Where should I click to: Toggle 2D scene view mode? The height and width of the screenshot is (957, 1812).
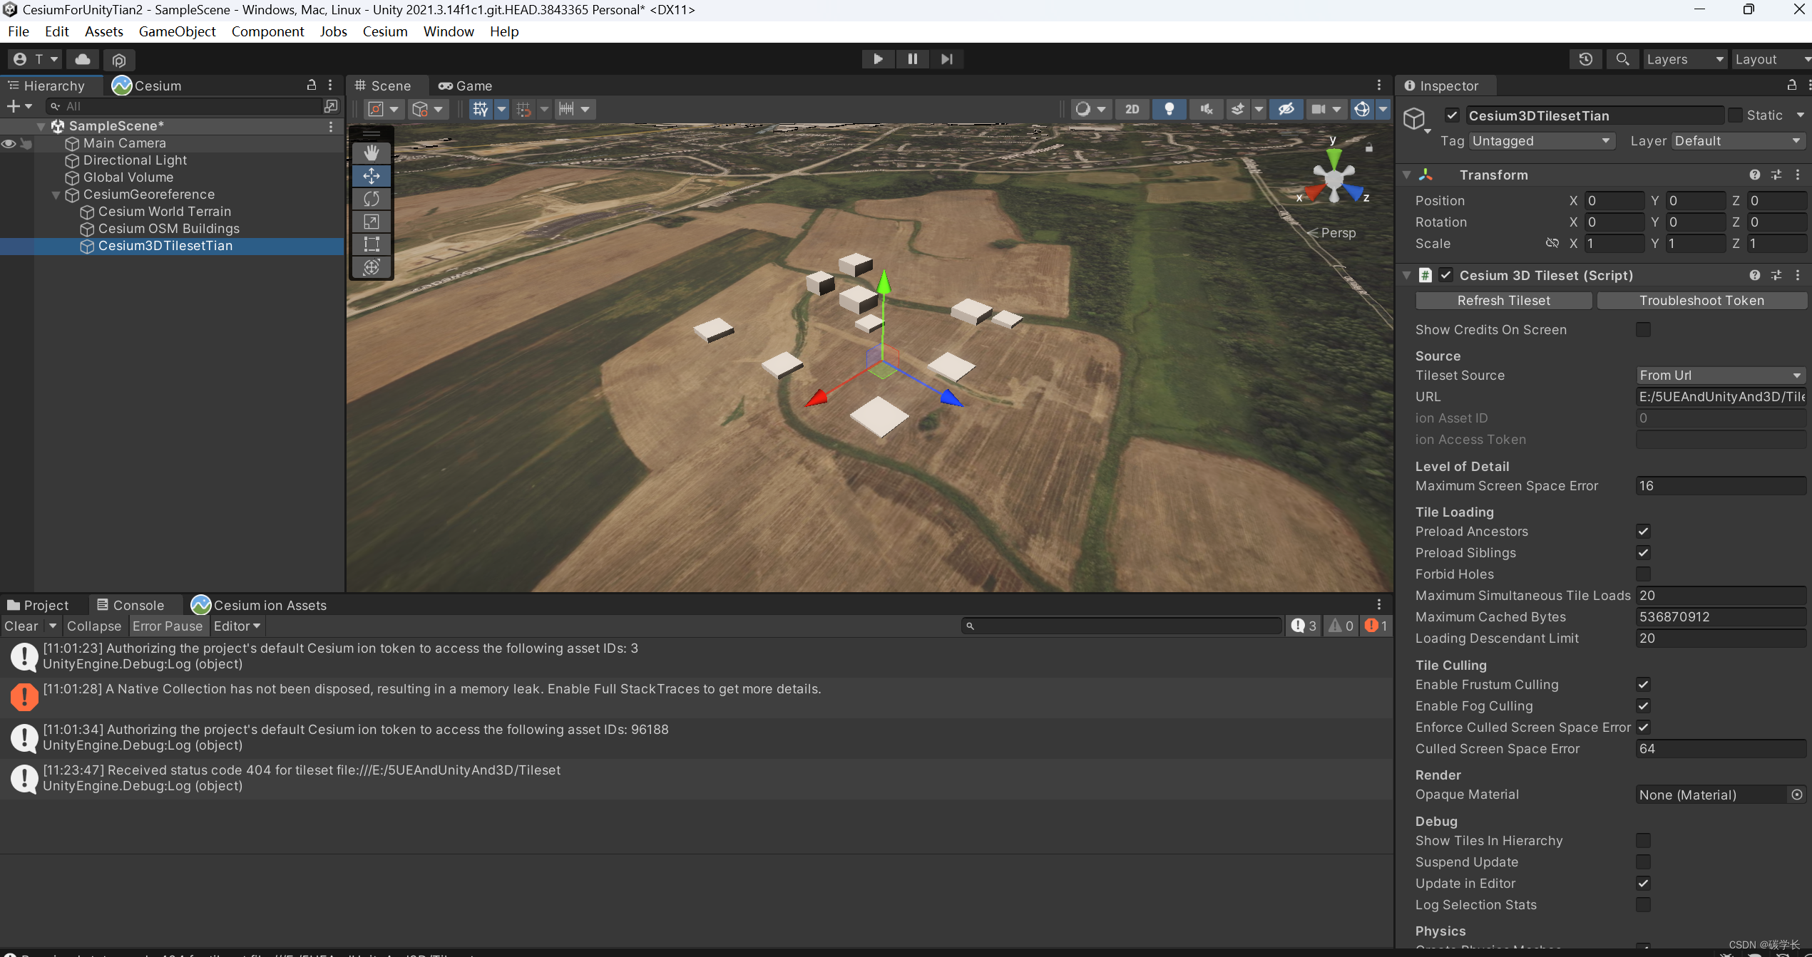coord(1132,109)
